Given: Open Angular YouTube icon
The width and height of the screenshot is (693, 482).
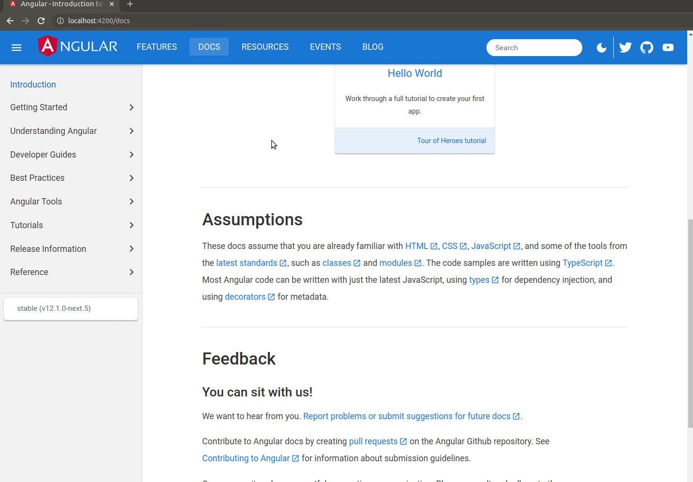Looking at the screenshot, I should pyautogui.click(x=668, y=47).
